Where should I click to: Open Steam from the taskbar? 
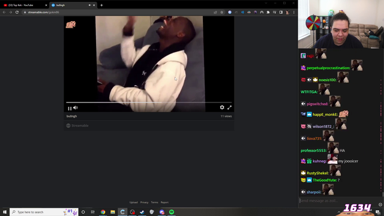[142, 212]
